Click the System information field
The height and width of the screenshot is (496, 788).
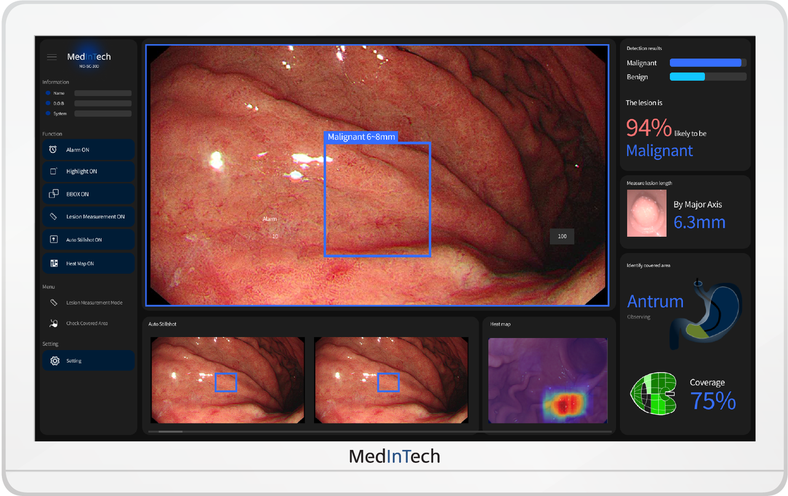[103, 114]
